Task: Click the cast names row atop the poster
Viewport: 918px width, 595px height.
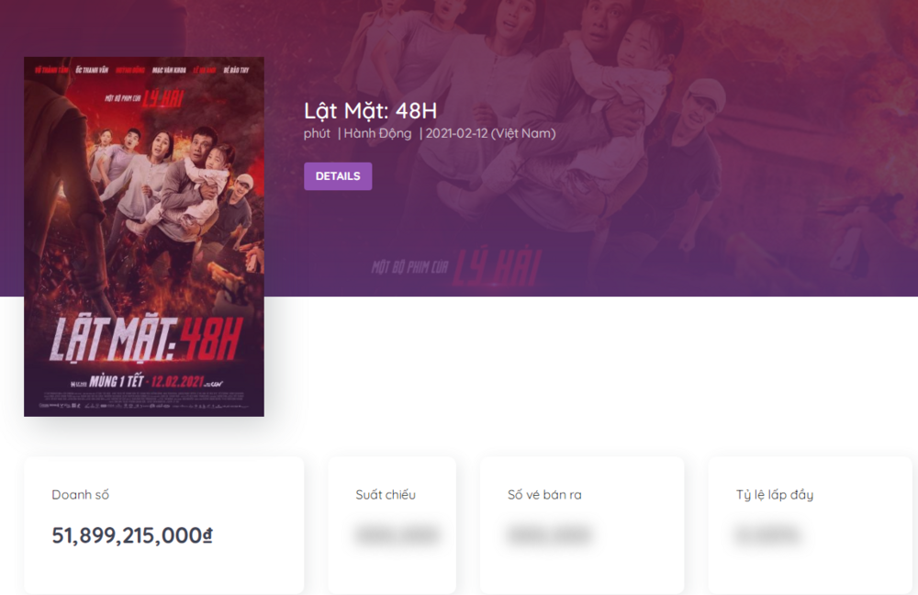Action: (x=142, y=71)
